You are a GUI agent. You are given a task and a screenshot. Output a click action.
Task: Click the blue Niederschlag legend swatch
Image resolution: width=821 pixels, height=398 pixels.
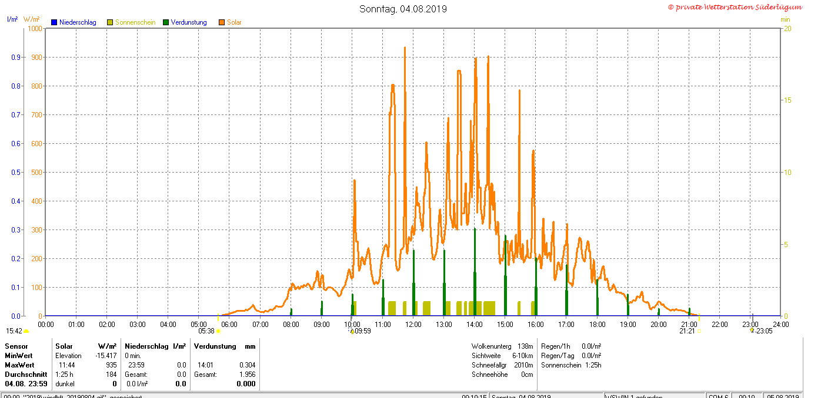pyautogui.click(x=54, y=22)
